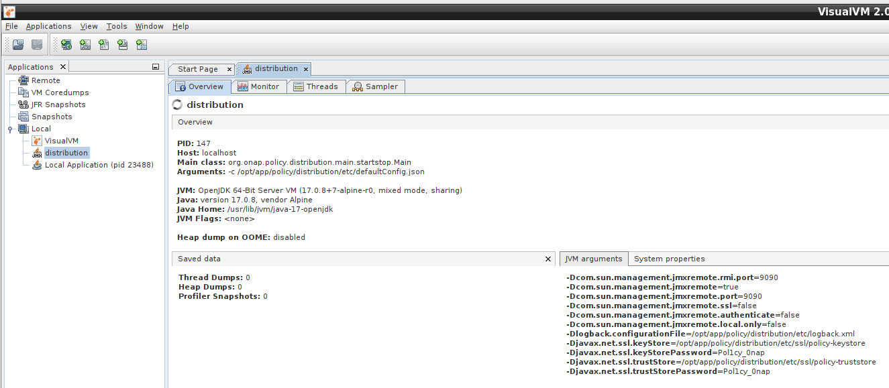Click the jmxremote.rmi.port=9090 argument
The width and height of the screenshot is (889, 388).
point(672,277)
